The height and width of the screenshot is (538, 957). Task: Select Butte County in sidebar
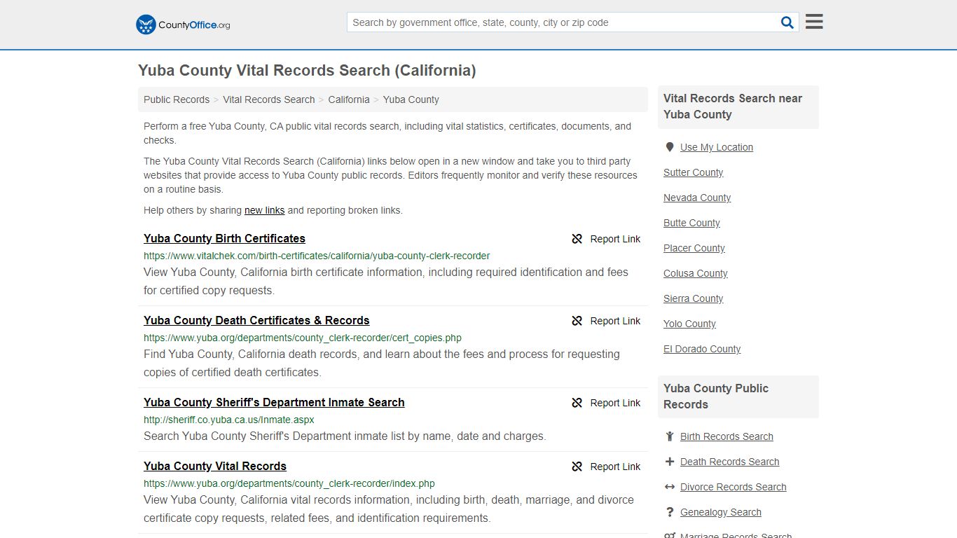click(691, 223)
